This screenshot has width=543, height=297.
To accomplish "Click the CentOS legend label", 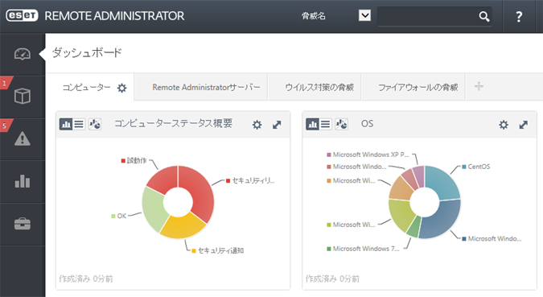I will click(x=479, y=167).
